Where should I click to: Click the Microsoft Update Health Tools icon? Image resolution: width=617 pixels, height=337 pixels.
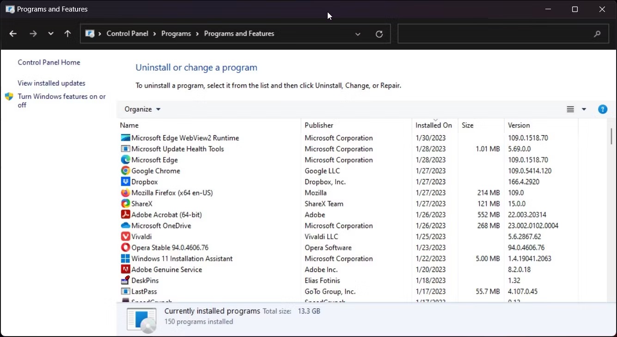[x=125, y=149]
